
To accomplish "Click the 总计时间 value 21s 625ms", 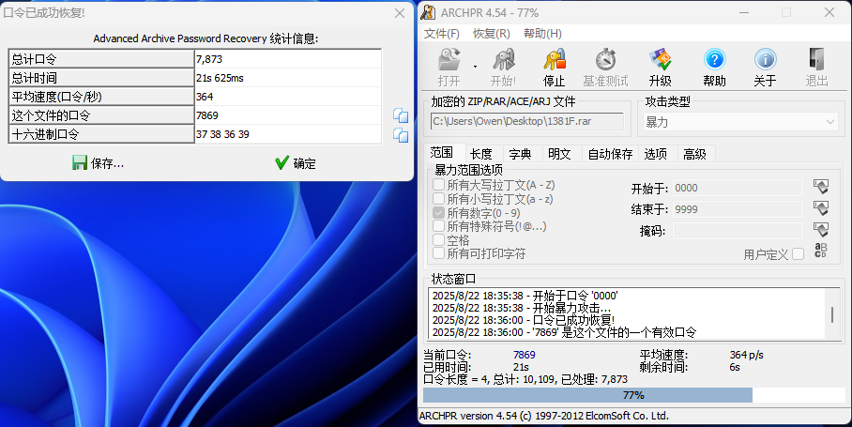I will click(x=221, y=78).
